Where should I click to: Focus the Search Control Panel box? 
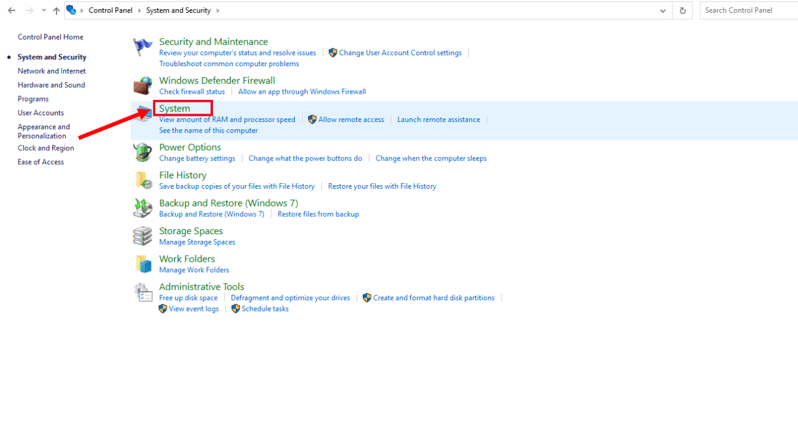(749, 10)
